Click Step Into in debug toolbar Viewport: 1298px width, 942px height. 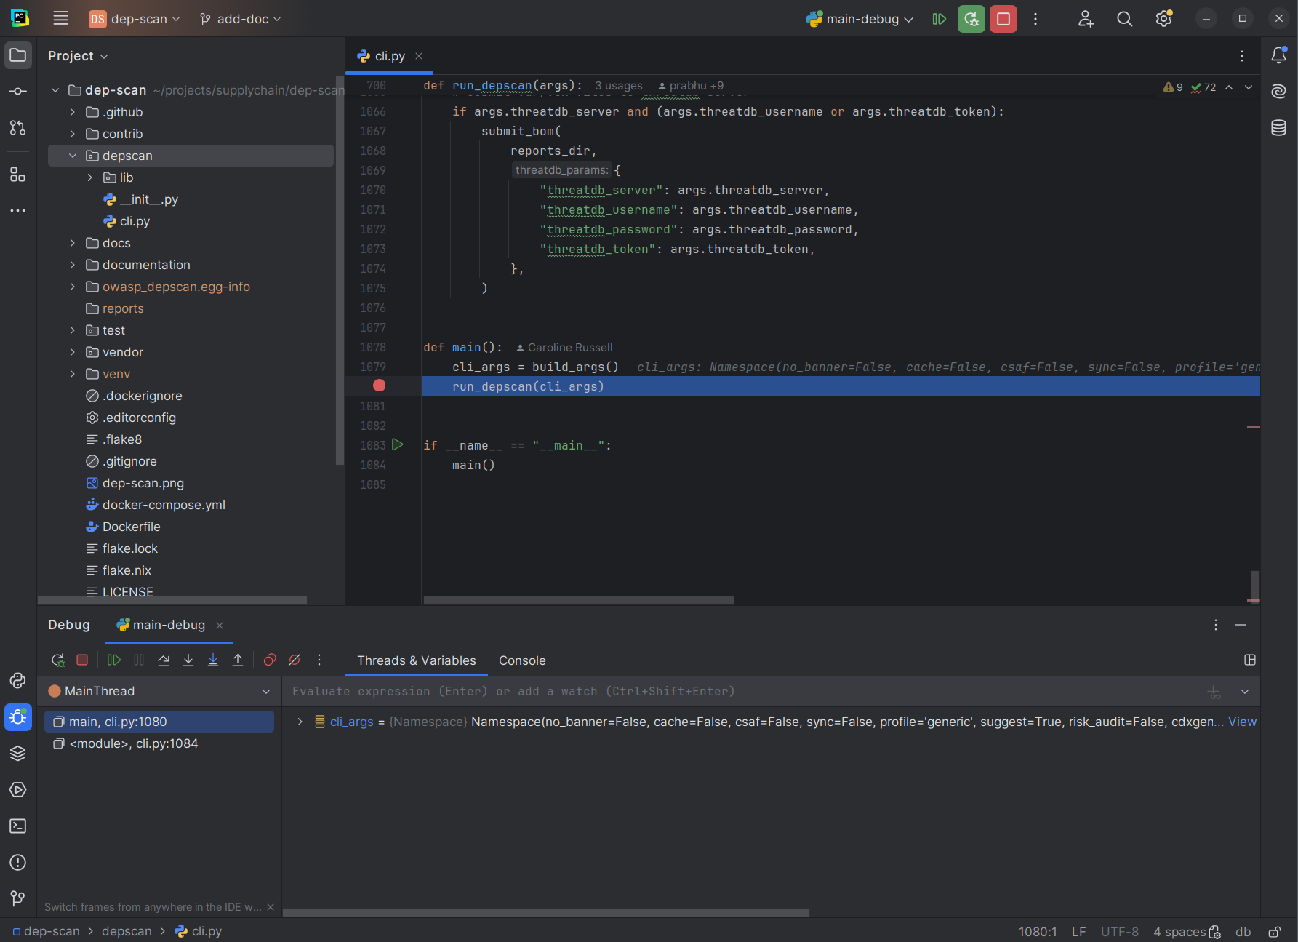[x=188, y=660]
